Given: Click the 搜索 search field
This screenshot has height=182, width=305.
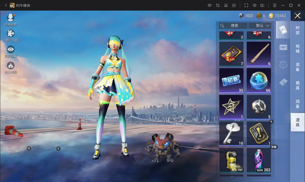Looking at the screenshot, I should click(233, 25).
